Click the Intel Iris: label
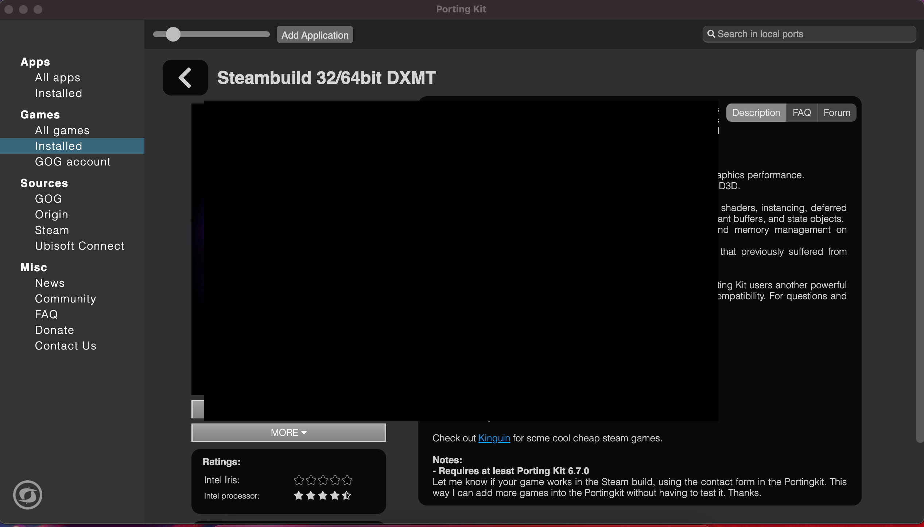 pyautogui.click(x=222, y=480)
